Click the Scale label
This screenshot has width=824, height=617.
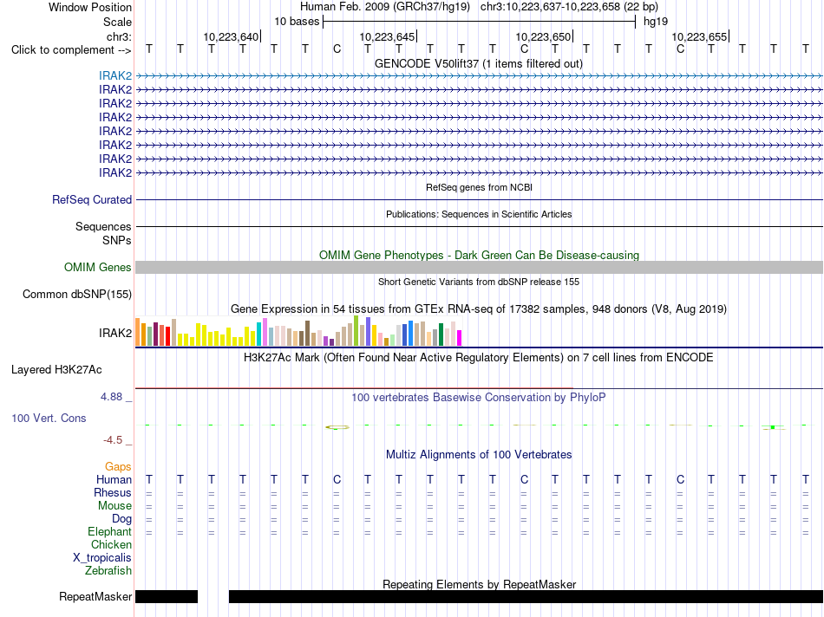[118, 22]
